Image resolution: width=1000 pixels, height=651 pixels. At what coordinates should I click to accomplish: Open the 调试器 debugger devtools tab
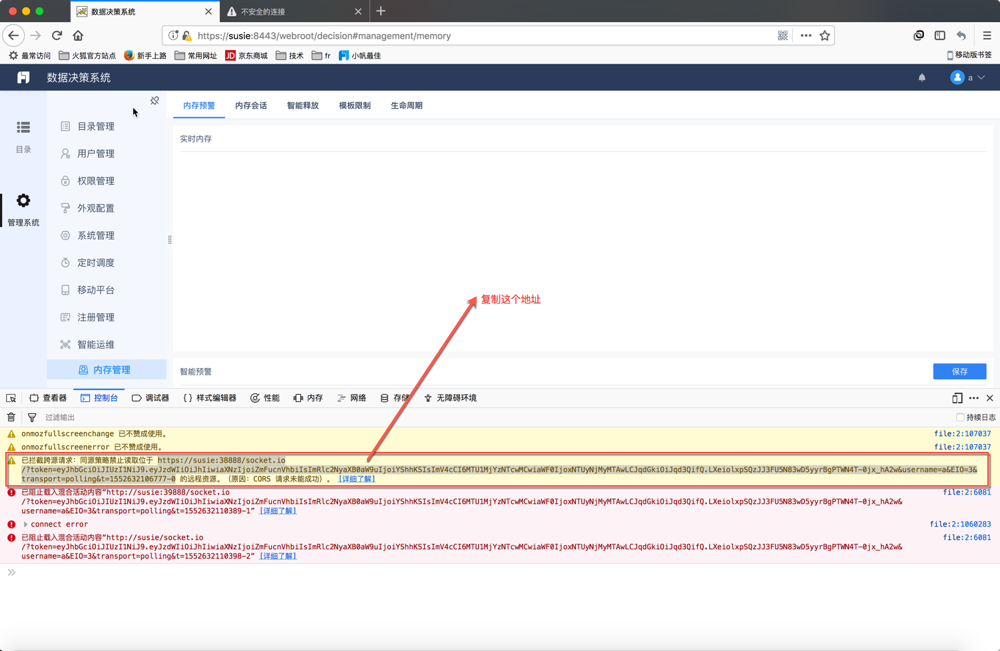click(150, 398)
